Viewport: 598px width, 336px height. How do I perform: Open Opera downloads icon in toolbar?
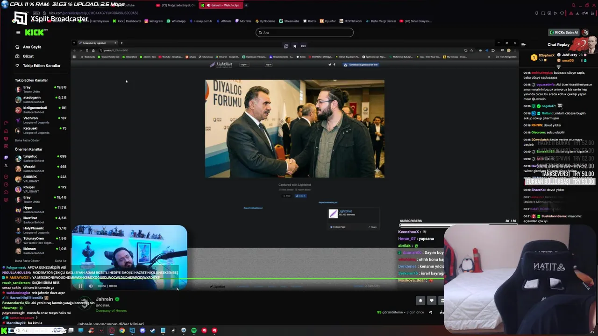click(577, 13)
